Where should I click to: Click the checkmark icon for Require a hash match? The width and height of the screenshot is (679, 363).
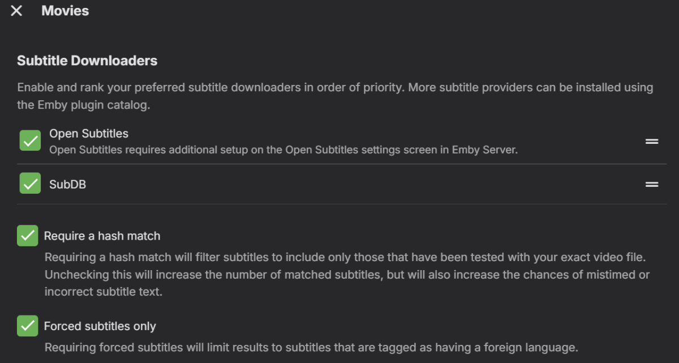[x=27, y=236]
